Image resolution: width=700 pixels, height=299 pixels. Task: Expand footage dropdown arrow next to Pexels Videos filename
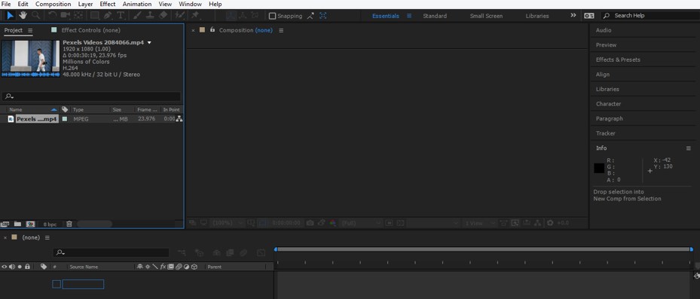click(x=149, y=43)
